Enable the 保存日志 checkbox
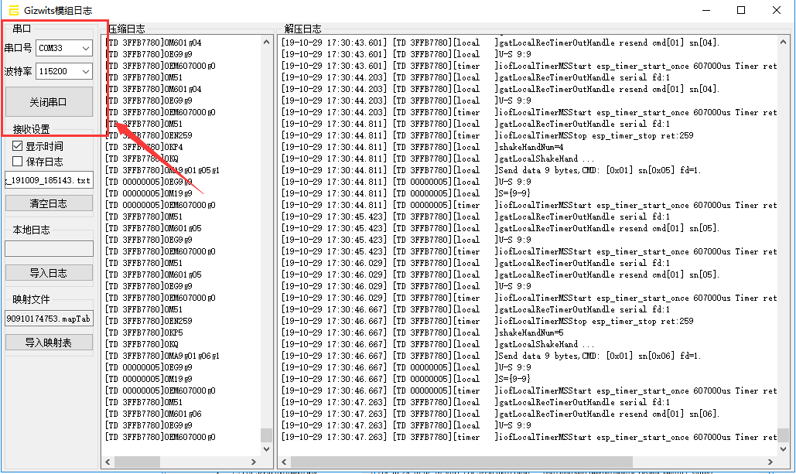Viewport: 796px width, 474px height. coord(17,162)
